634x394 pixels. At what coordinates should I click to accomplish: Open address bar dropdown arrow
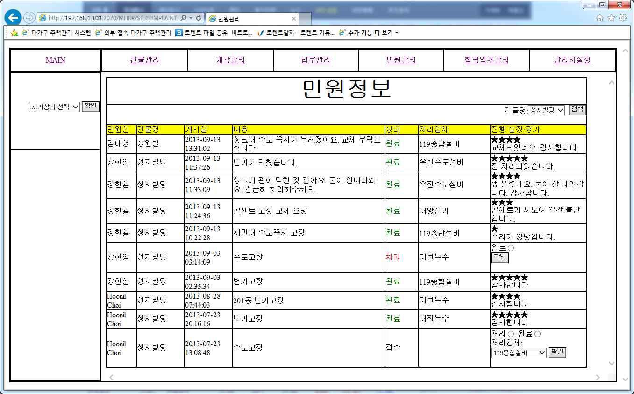point(191,18)
